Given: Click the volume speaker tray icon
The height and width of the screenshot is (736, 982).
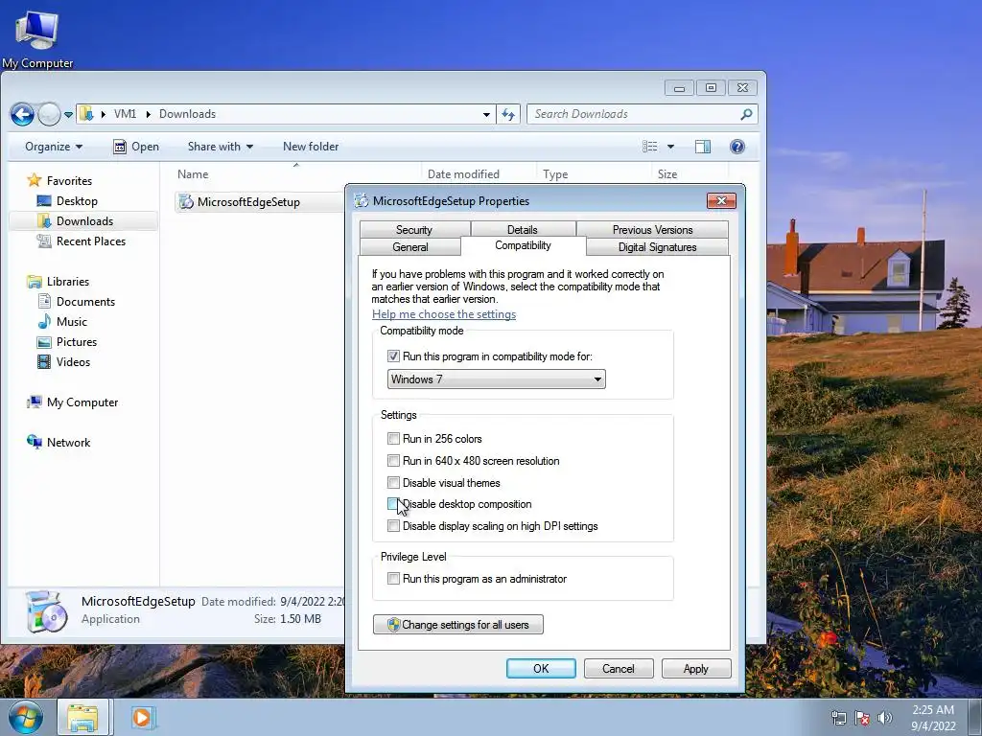Looking at the screenshot, I should [884, 718].
